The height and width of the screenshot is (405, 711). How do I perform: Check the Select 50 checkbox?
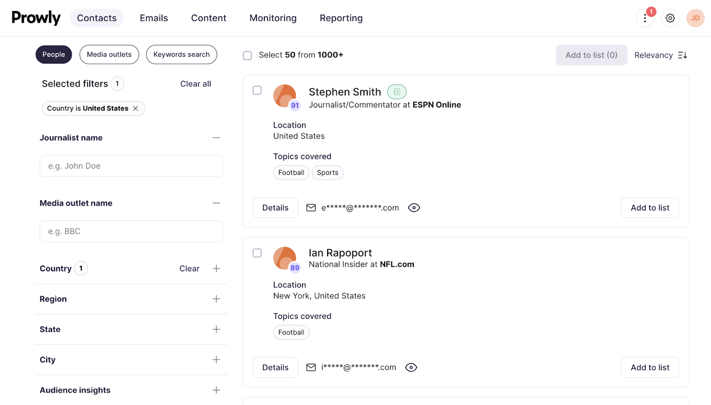(248, 55)
